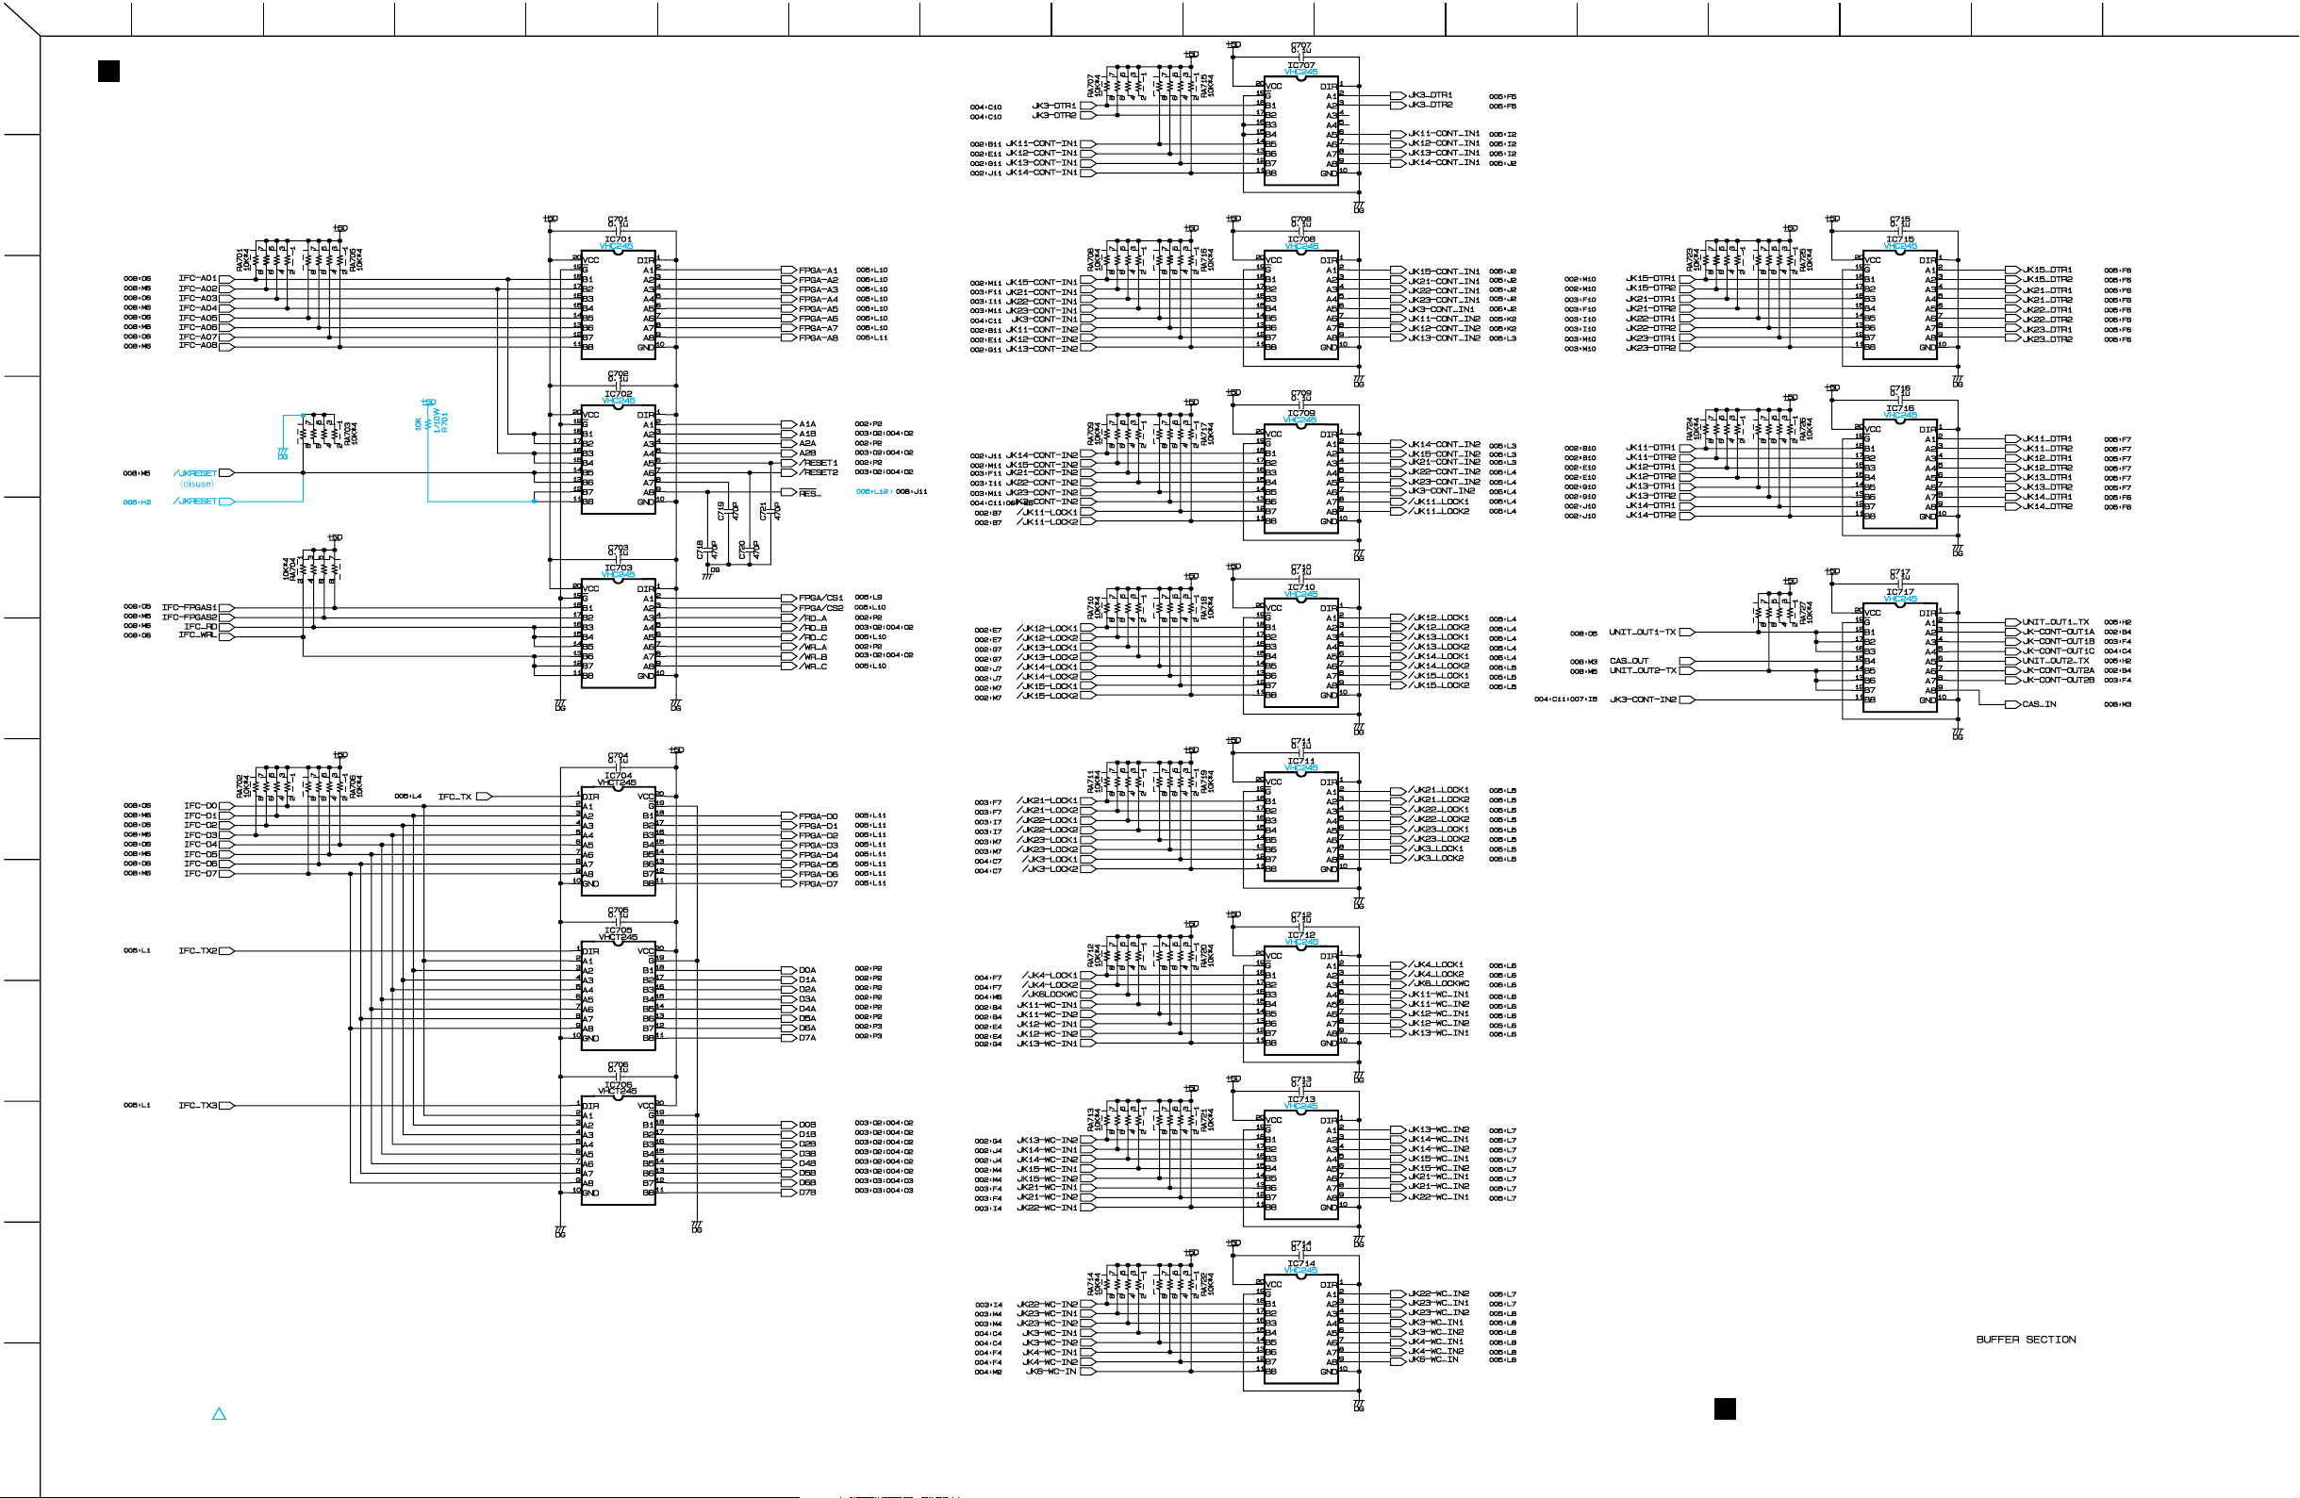Click the JK3-DTR1 input label at IC707
This screenshot has height=1498, width=2300.
(1054, 106)
